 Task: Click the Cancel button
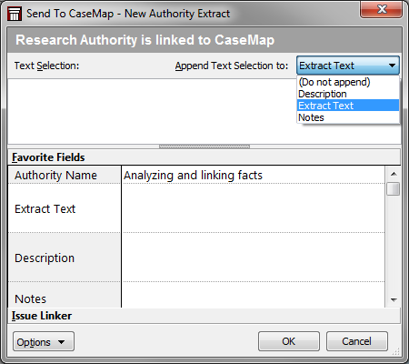357,341
